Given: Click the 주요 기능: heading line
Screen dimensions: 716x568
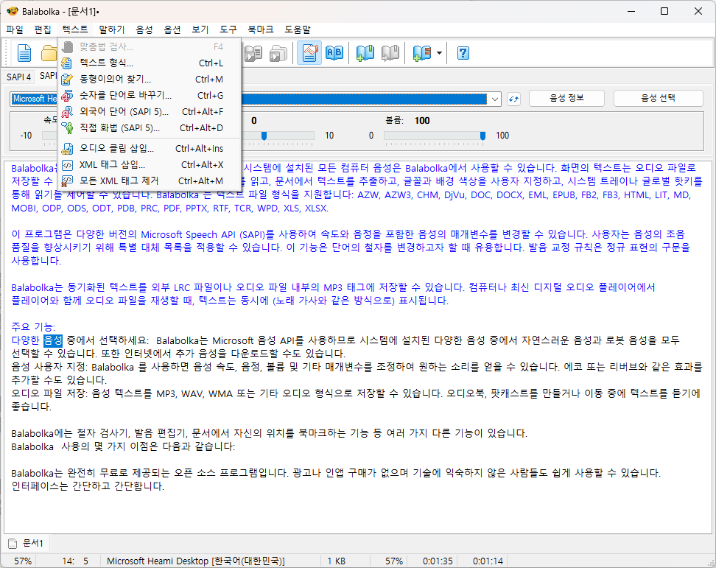Looking at the screenshot, I should point(33,327).
